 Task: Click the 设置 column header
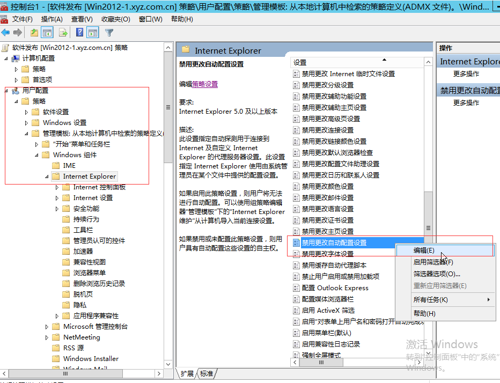[x=357, y=63]
